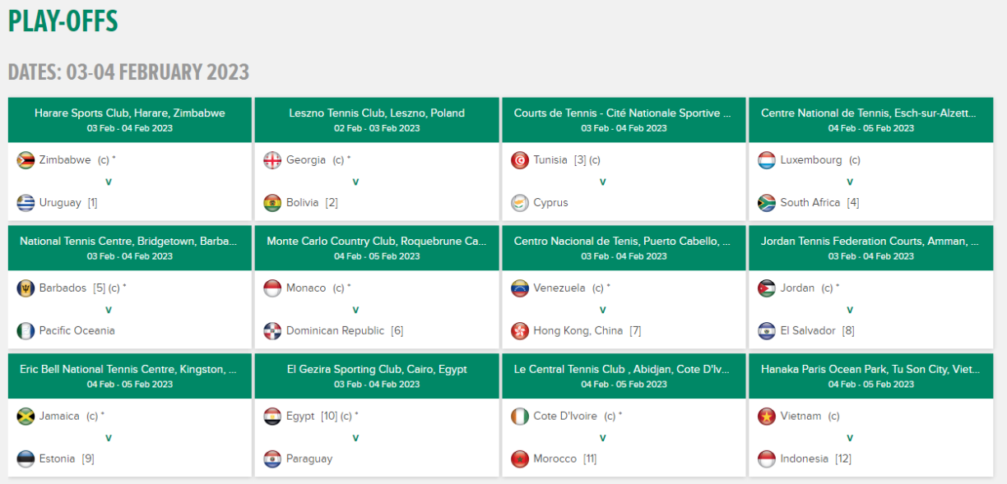Open the Luxembourg team link
The image size is (1007, 484).
pyautogui.click(x=811, y=160)
